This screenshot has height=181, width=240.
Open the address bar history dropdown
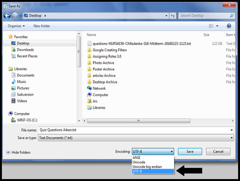[x=166, y=16]
